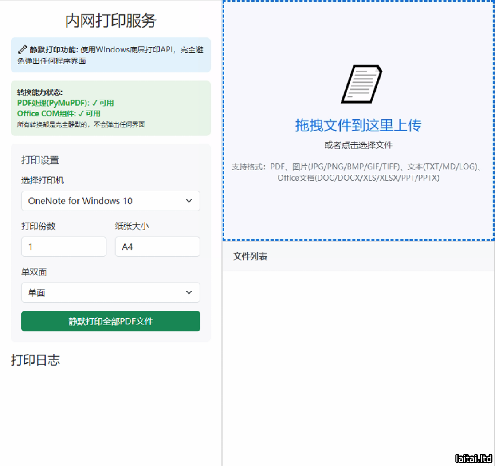Click the laitai.ltd watermark
Image resolution: width=495 pixels, height=466 pixels.
[x=474, y=458]
